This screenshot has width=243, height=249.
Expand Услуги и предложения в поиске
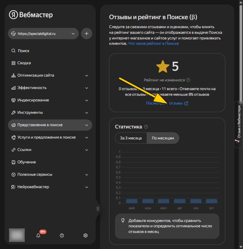click(87, 137)
